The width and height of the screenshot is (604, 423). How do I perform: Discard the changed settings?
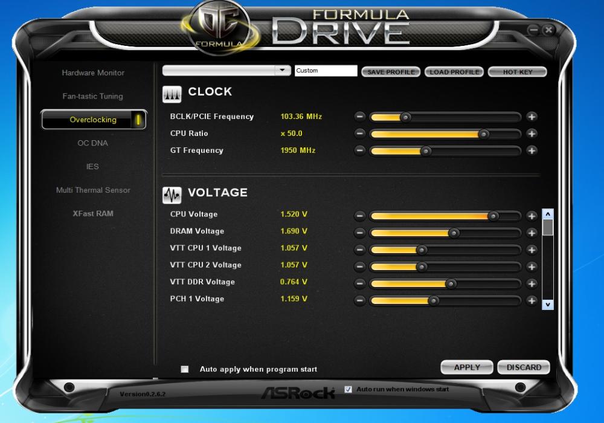[x=524, y=367]
